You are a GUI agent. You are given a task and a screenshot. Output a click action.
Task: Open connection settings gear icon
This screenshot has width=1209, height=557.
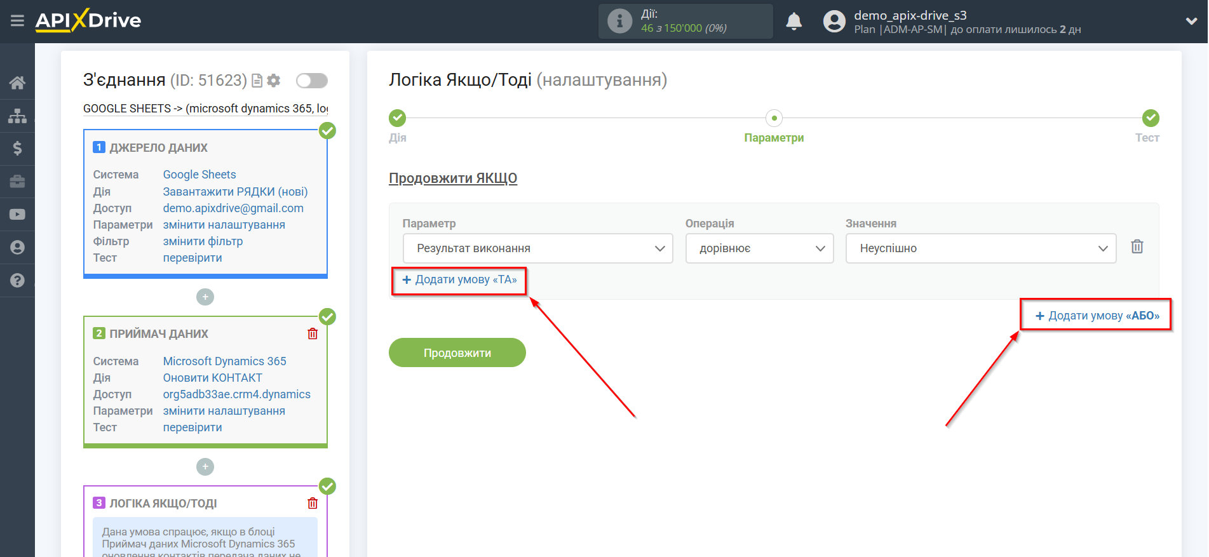click(x=274, y=81)
